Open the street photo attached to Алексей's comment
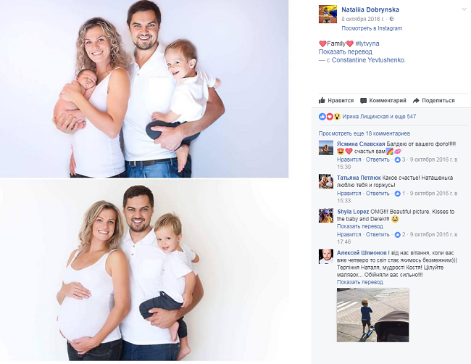 click(x=372, y=315)
